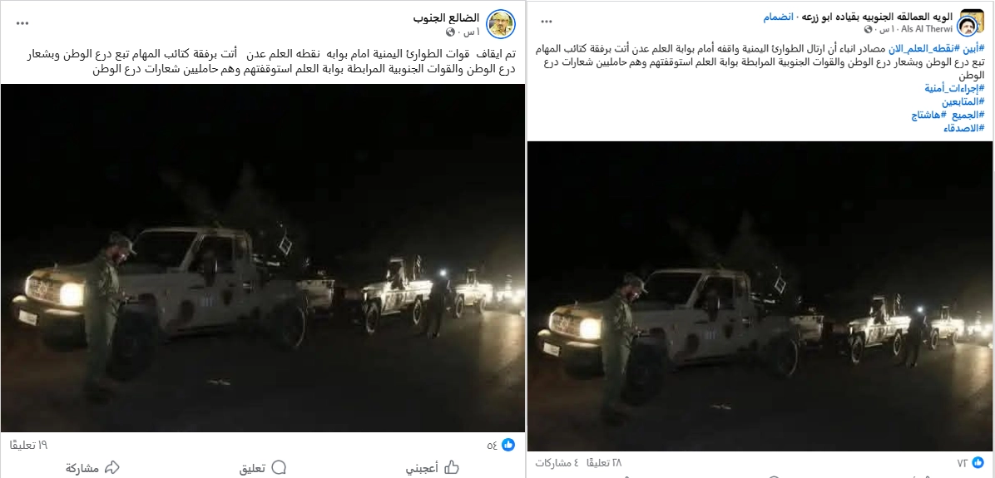Screen dimensions: 995x478
Task: Open the right post's three-dot options menu
Action: [547, 22]
